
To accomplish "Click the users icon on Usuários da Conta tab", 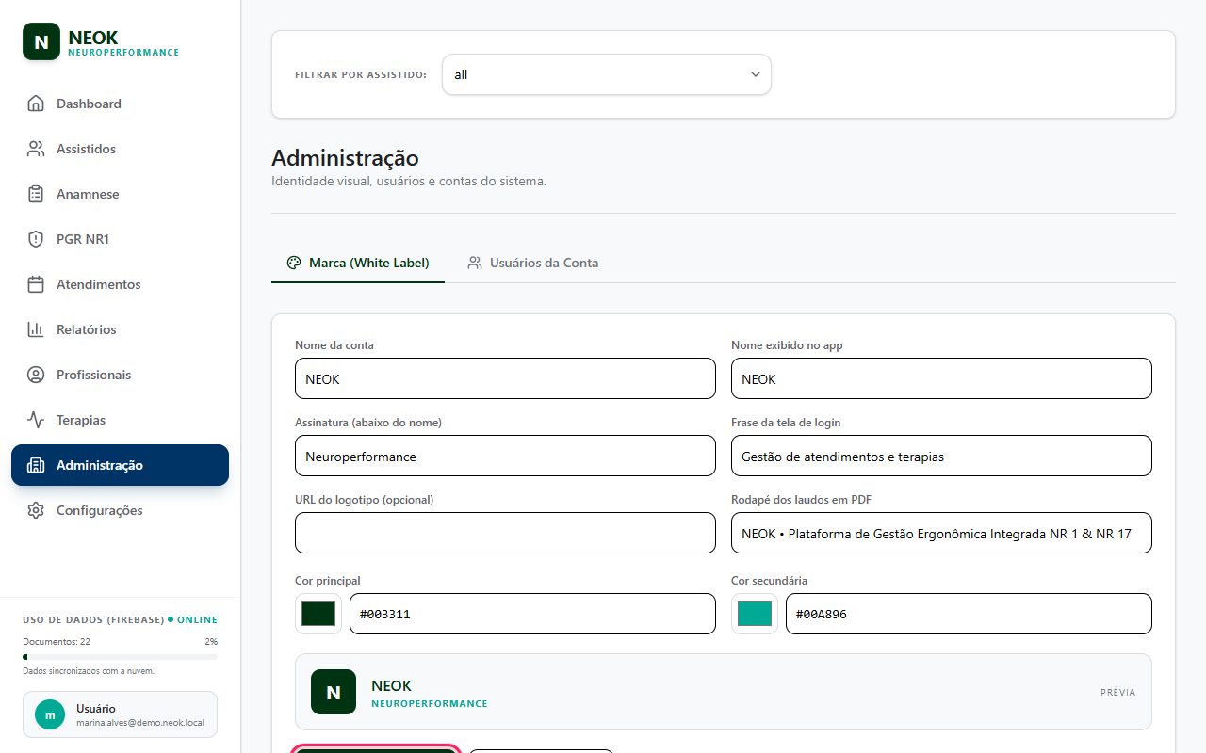I will (475, 263).
